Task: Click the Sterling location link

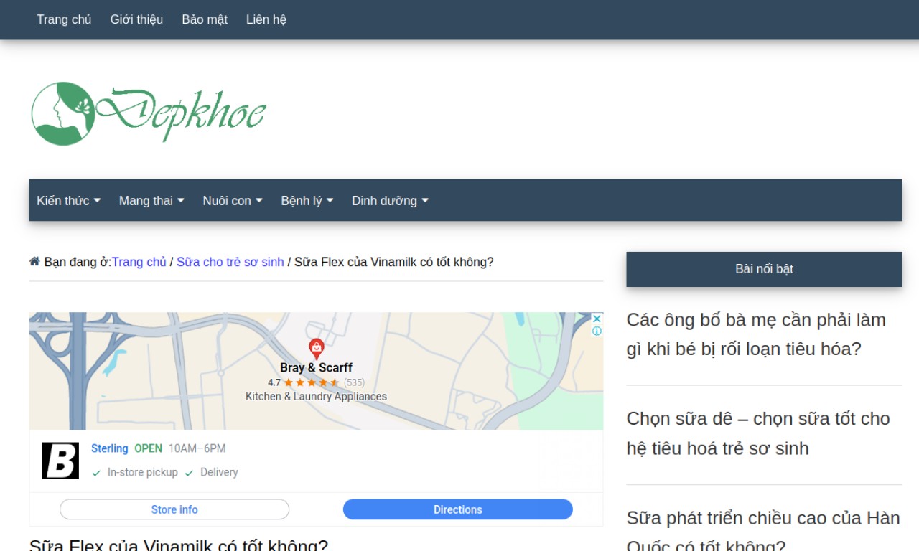Action: pos(110,448)
